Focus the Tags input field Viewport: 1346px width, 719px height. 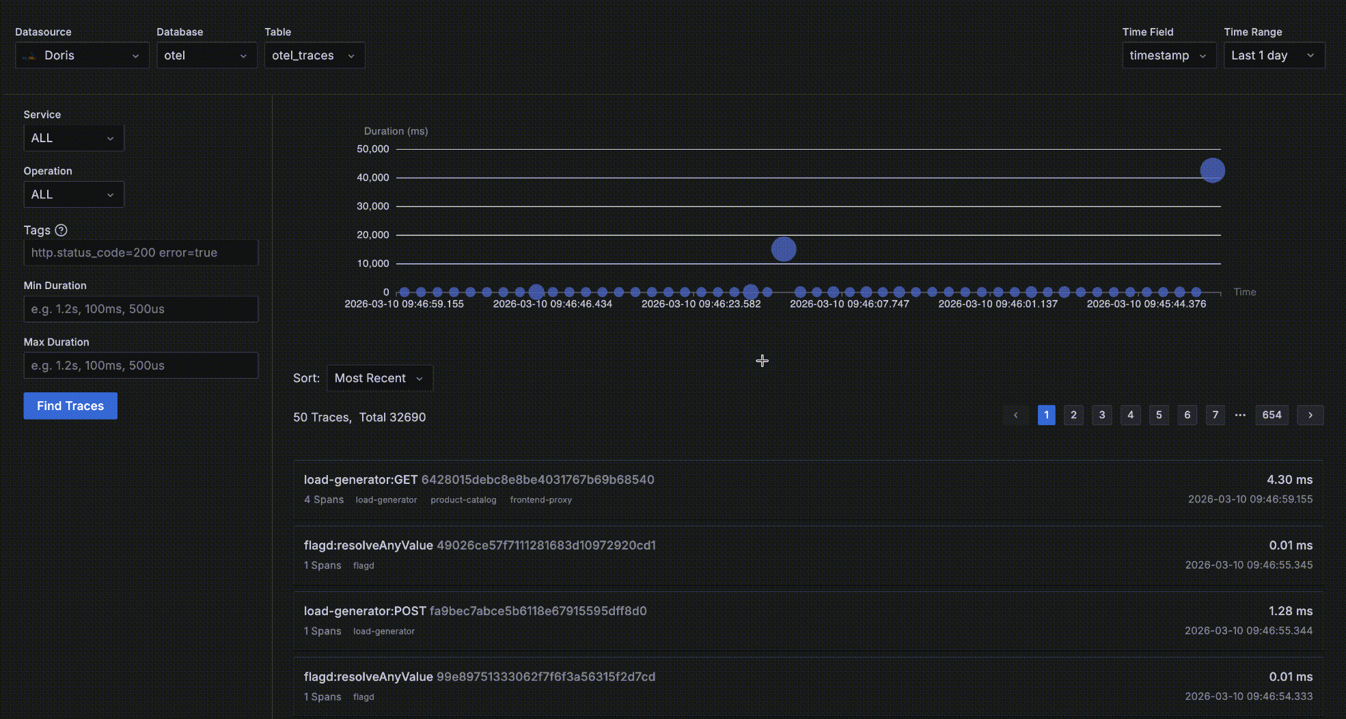[x=141, y=252]
